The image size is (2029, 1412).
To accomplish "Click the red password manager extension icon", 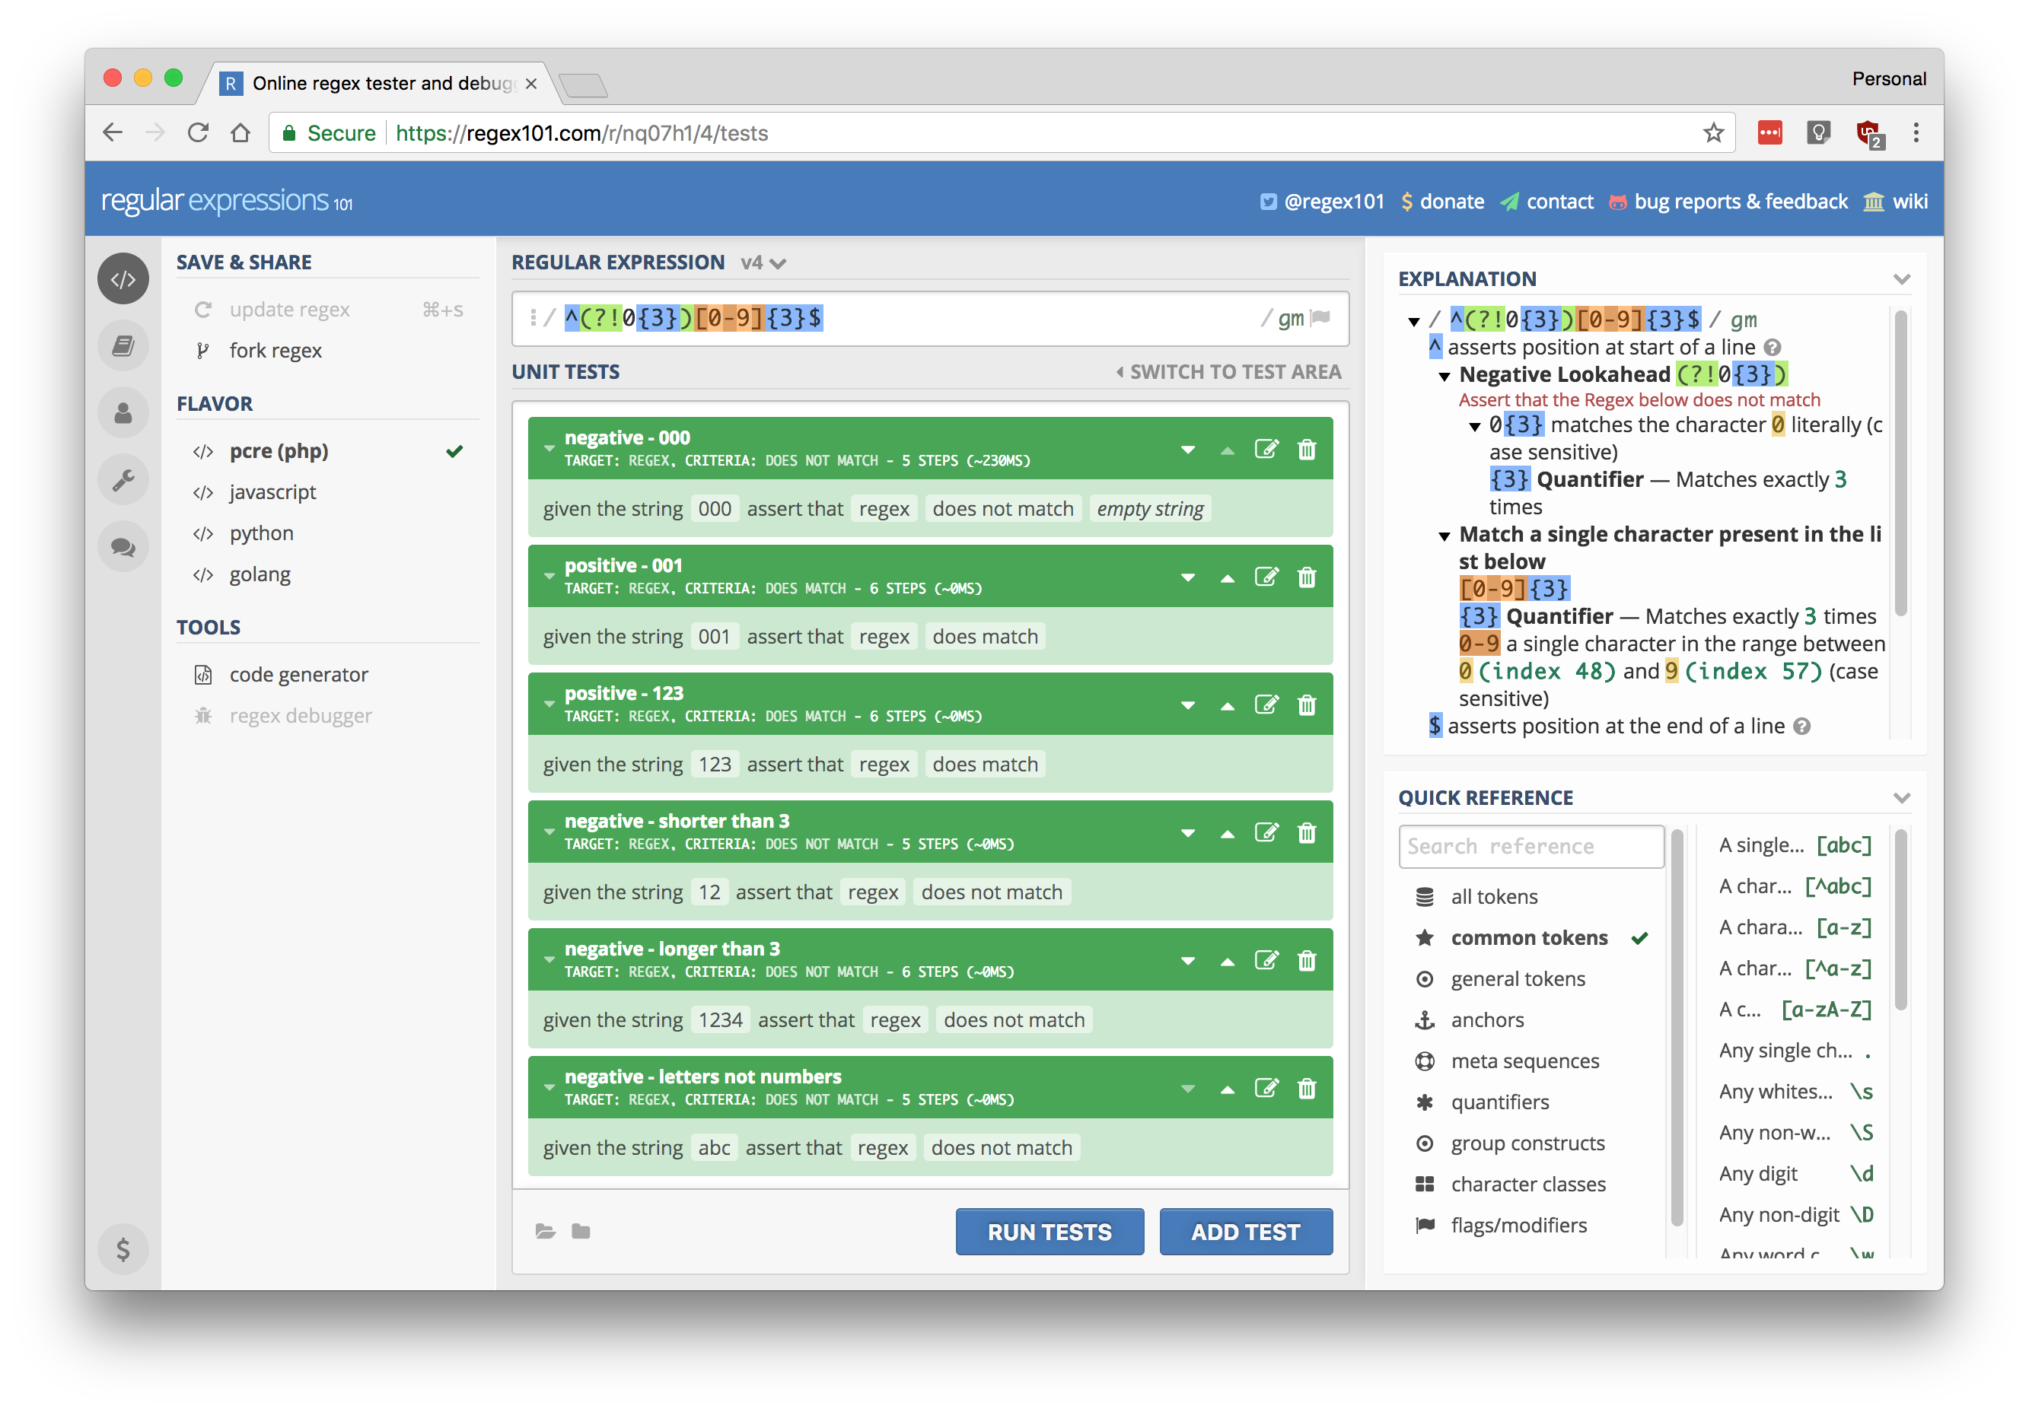I will 1770,133.
